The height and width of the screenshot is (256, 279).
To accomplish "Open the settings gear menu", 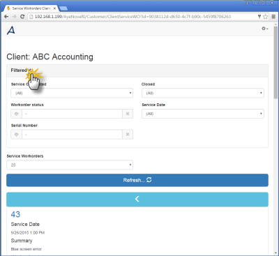I will tap(264, 29).
